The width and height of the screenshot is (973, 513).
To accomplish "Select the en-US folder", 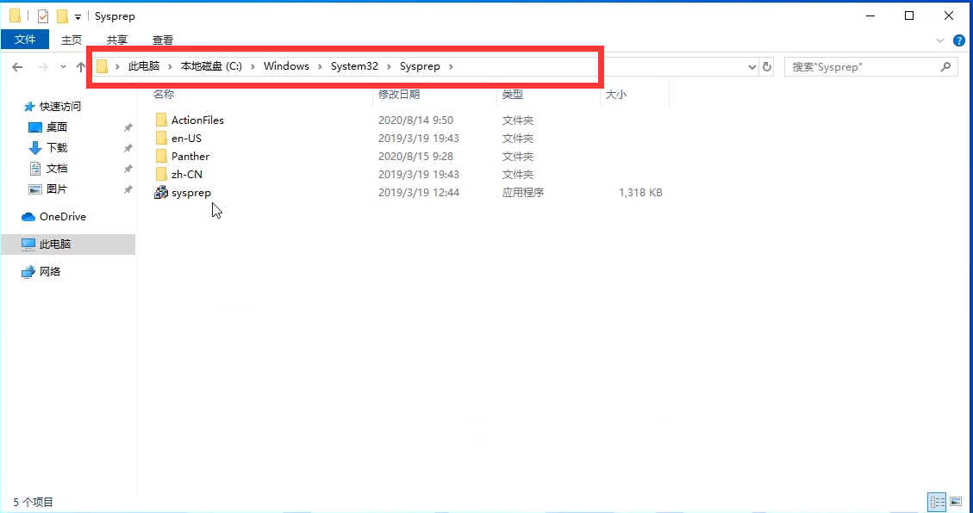I will coord(186,139).
